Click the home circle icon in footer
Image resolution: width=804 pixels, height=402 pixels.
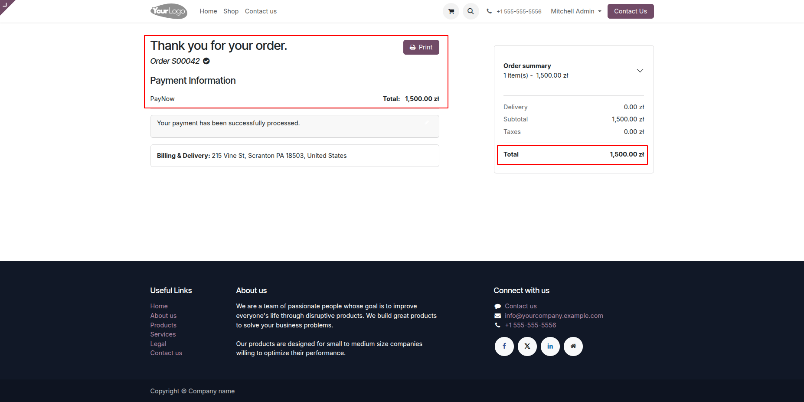pos(573,346)
